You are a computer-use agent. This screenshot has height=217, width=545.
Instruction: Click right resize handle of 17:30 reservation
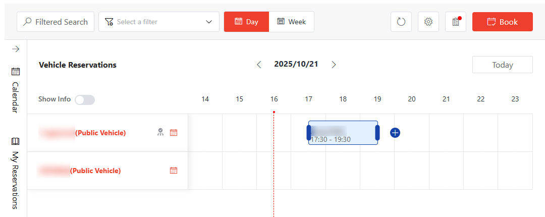pyautogui.click(x=377, y=133)
